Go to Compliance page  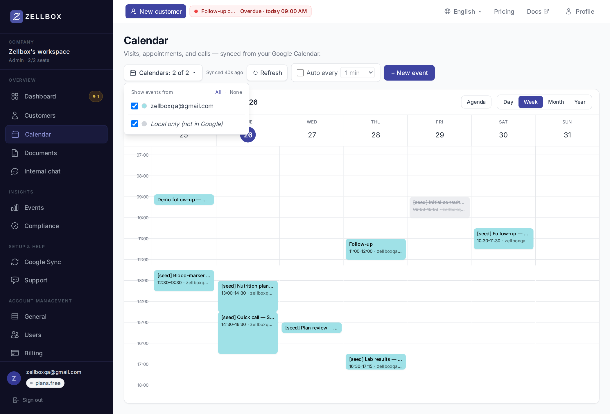56,226
